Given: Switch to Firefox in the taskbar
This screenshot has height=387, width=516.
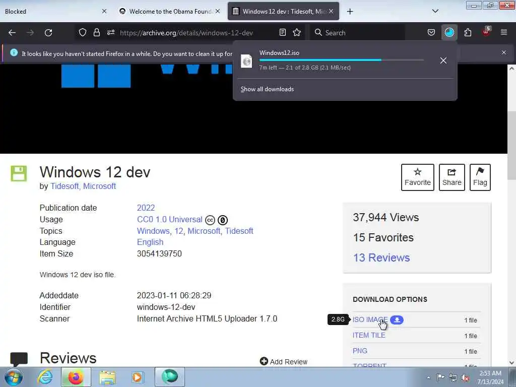Looking at the screenshot, I should tap(76, 377).
